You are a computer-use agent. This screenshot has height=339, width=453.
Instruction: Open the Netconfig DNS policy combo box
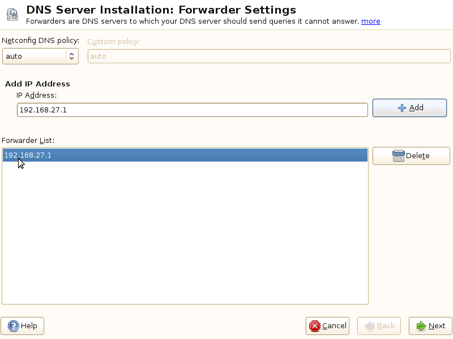tap(35, 56)
